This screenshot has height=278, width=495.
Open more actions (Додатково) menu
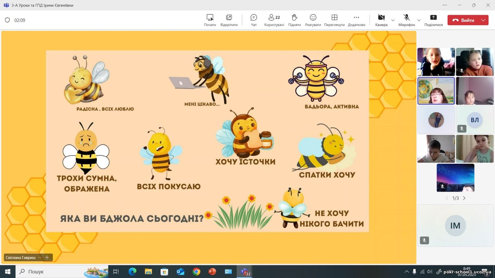click(356, 20)
